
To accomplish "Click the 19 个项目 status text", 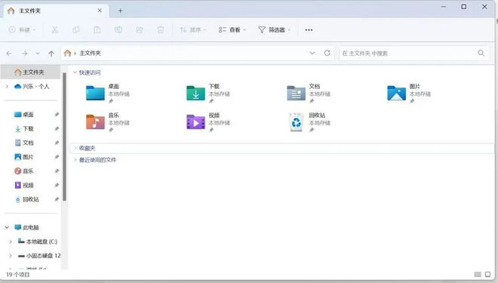I will point(18,275).
